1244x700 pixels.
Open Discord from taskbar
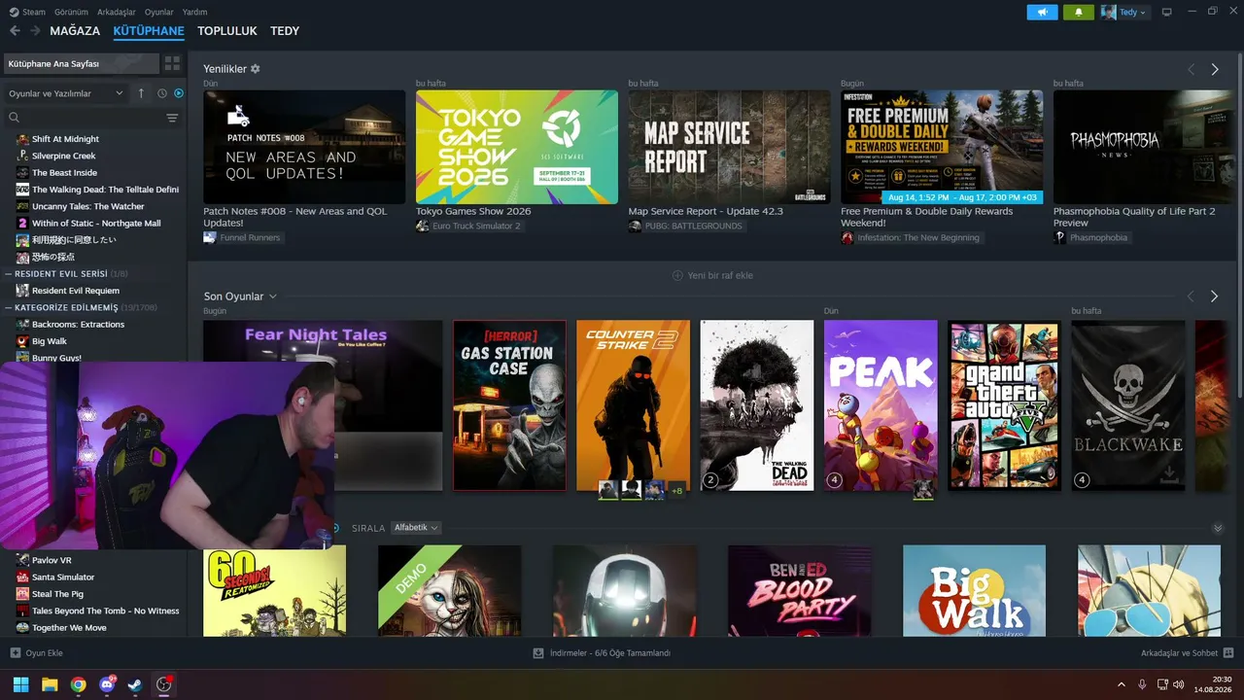pos(107,684)
